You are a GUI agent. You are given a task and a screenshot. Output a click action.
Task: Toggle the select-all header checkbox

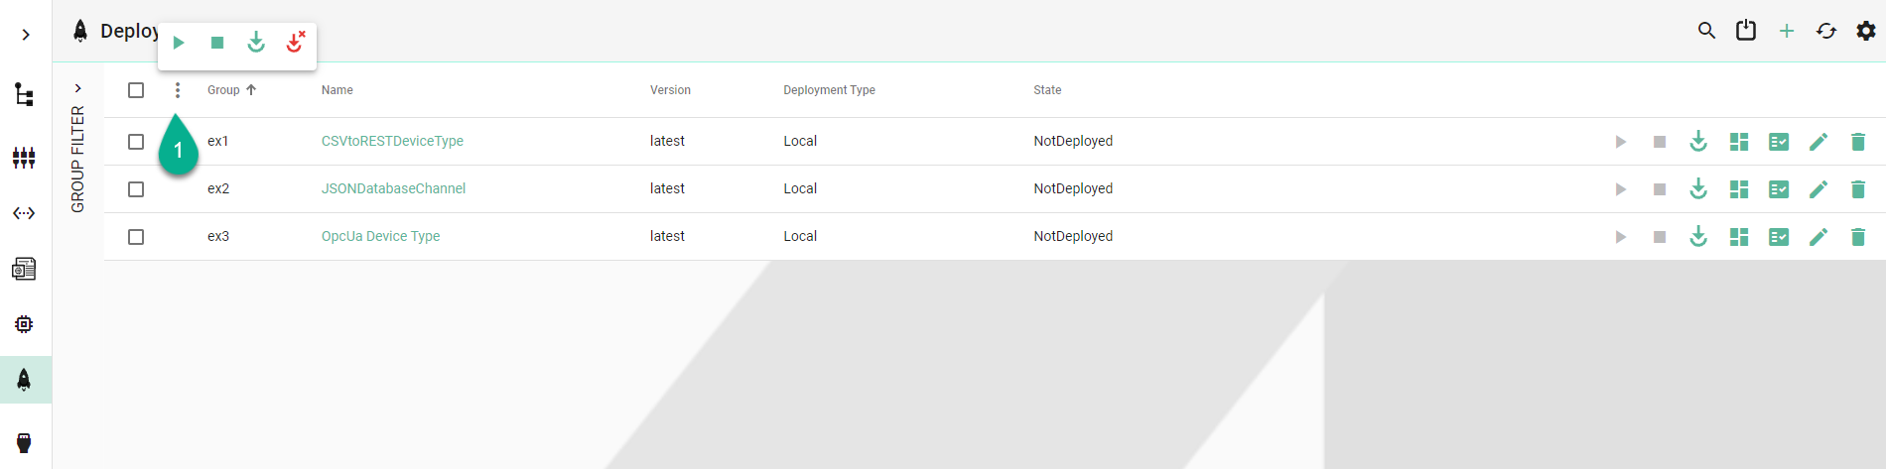point(136,90)
